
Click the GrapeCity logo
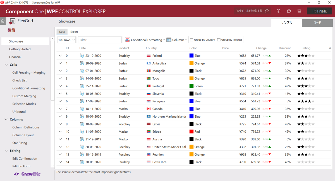(27, 174)
